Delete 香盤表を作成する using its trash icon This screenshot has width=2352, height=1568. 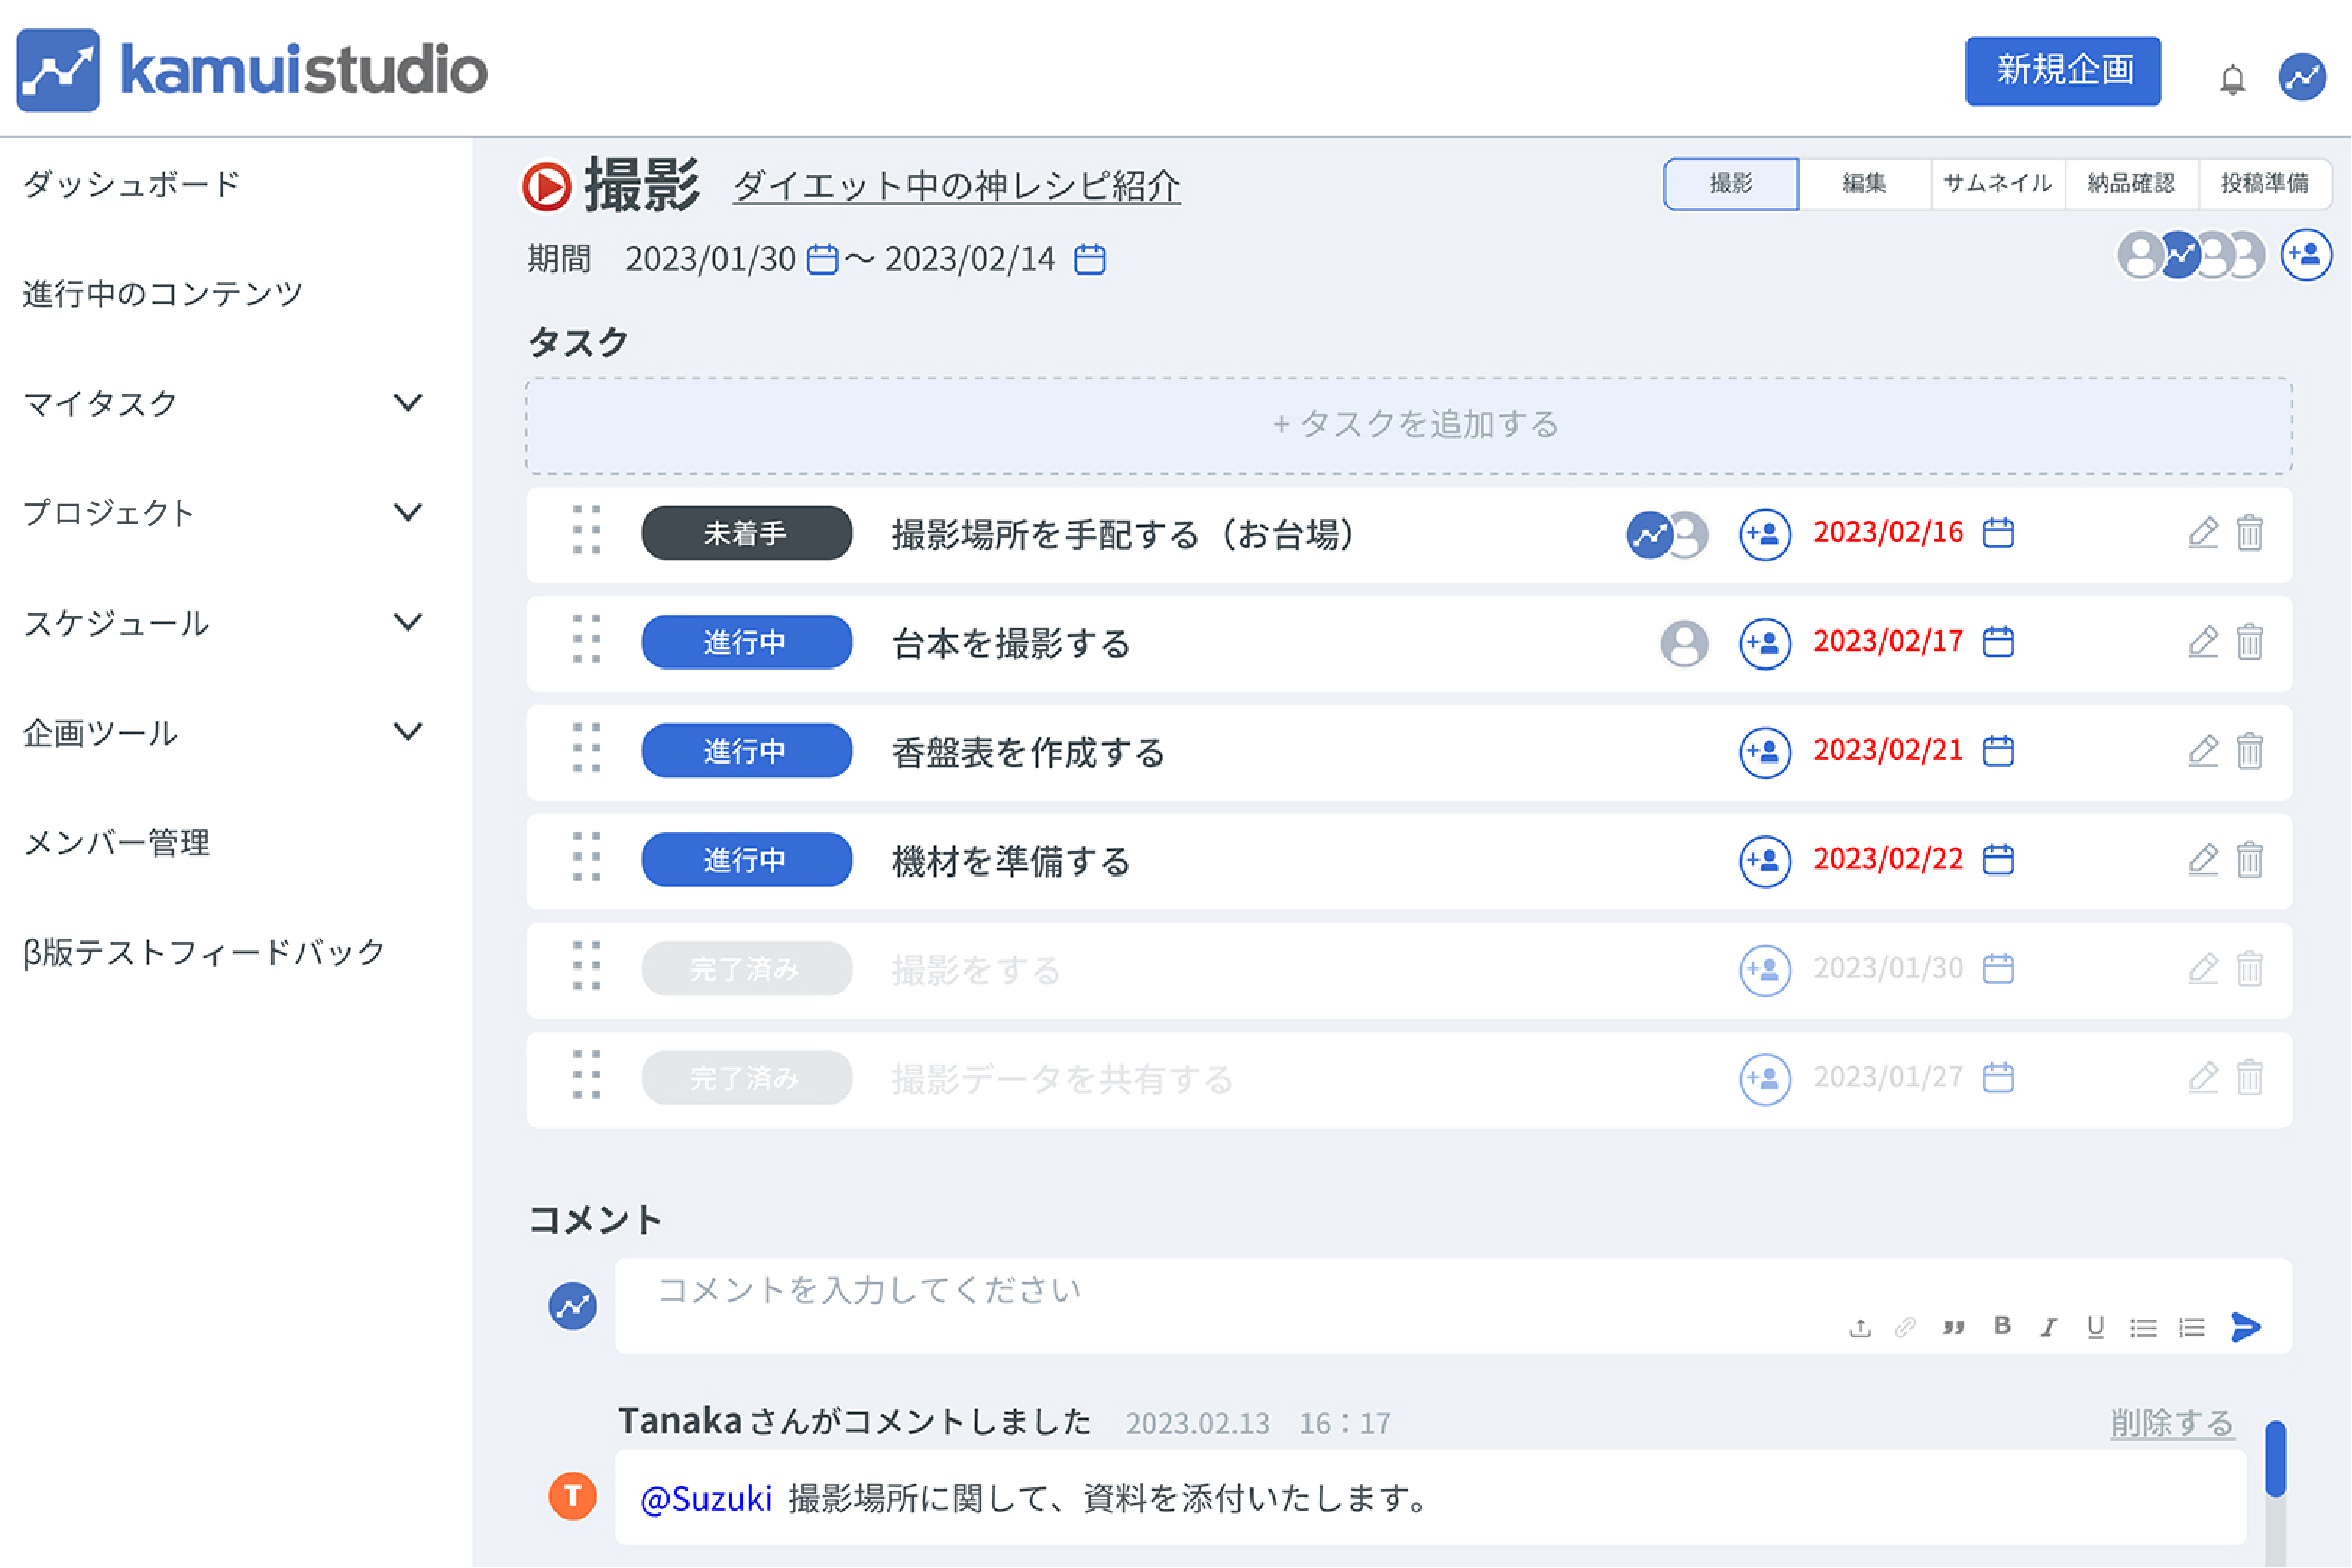point(2250,751)
